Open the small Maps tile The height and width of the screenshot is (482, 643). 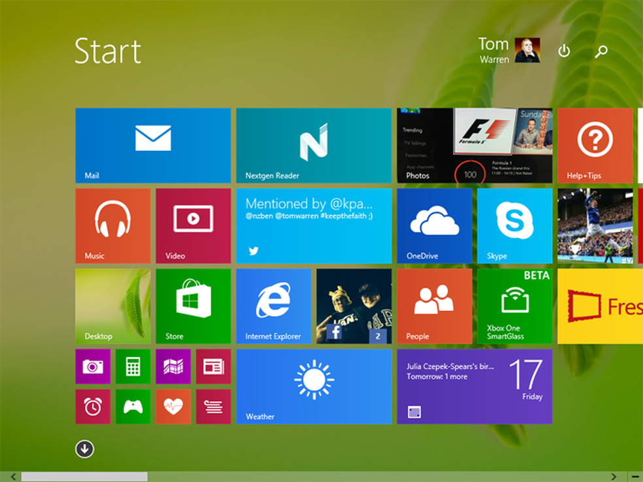coord(173,366)
